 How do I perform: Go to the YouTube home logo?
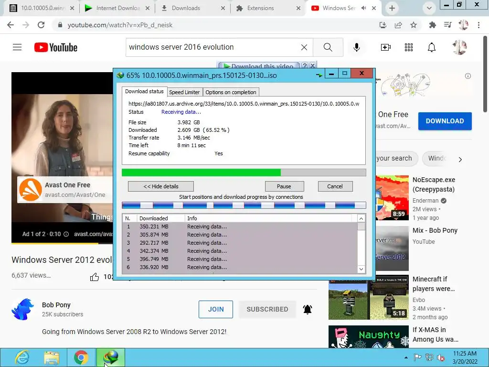tap(56, 47)
